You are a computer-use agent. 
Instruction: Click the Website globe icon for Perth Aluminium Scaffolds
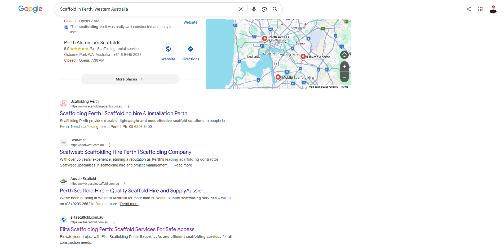[x=168, y=49]
